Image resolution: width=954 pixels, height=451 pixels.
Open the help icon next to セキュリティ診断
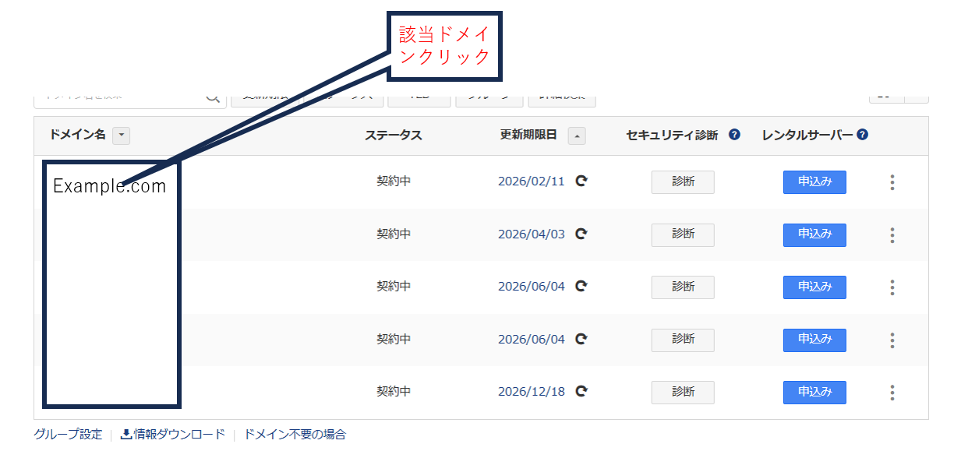[734, 135]
